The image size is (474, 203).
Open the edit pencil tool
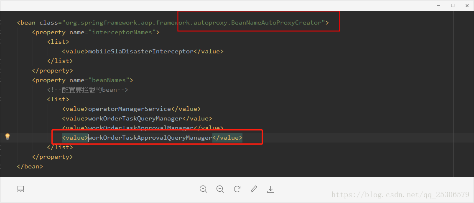[254, 189]
